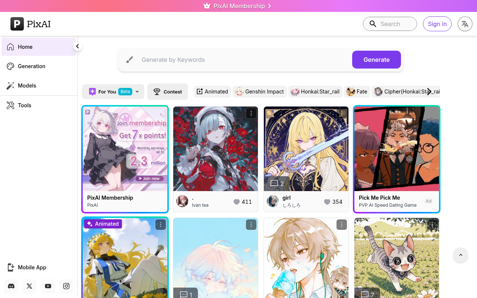
Task: Click the heart count on Ivan tea's artwork
Action: point(243,202)
